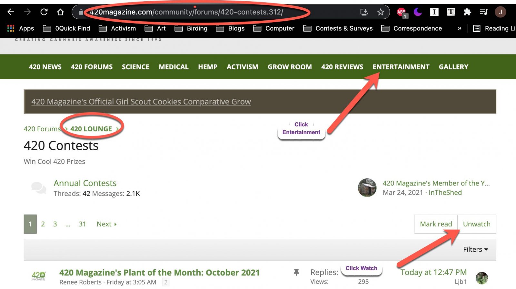Image resolution: width=516 pixels, height=289 pixels.
Task: Open InTheShed's avatar thumbnail
Action: 367,188
